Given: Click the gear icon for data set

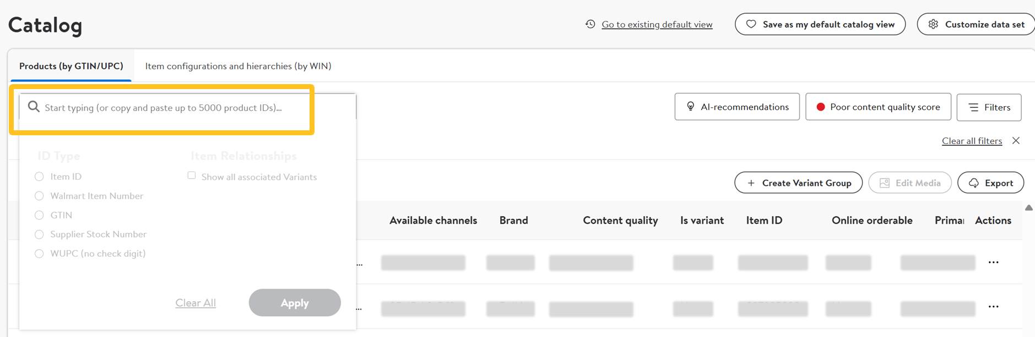Looking at the screenshot, I should click(933, 24).
